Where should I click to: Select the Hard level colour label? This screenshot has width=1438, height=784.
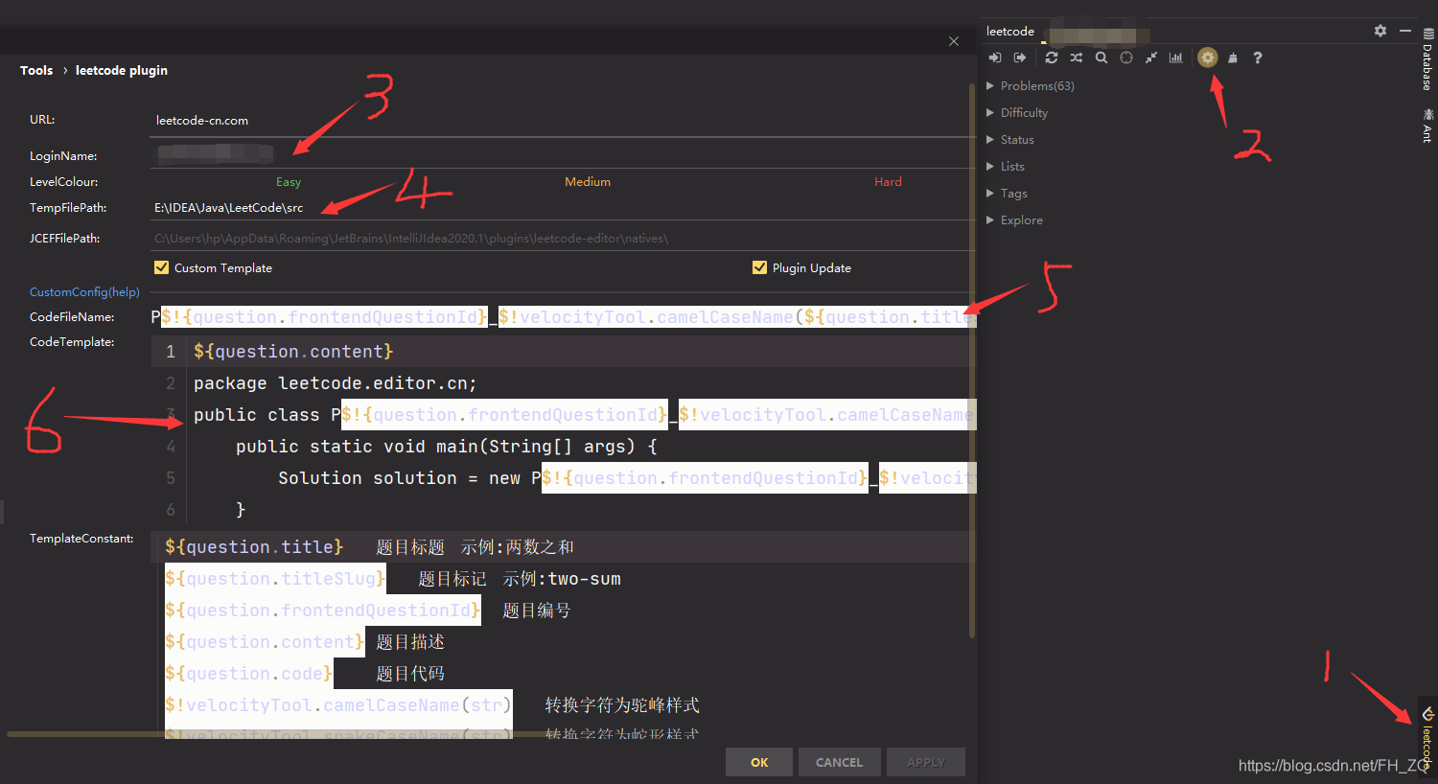pos(888,181)
